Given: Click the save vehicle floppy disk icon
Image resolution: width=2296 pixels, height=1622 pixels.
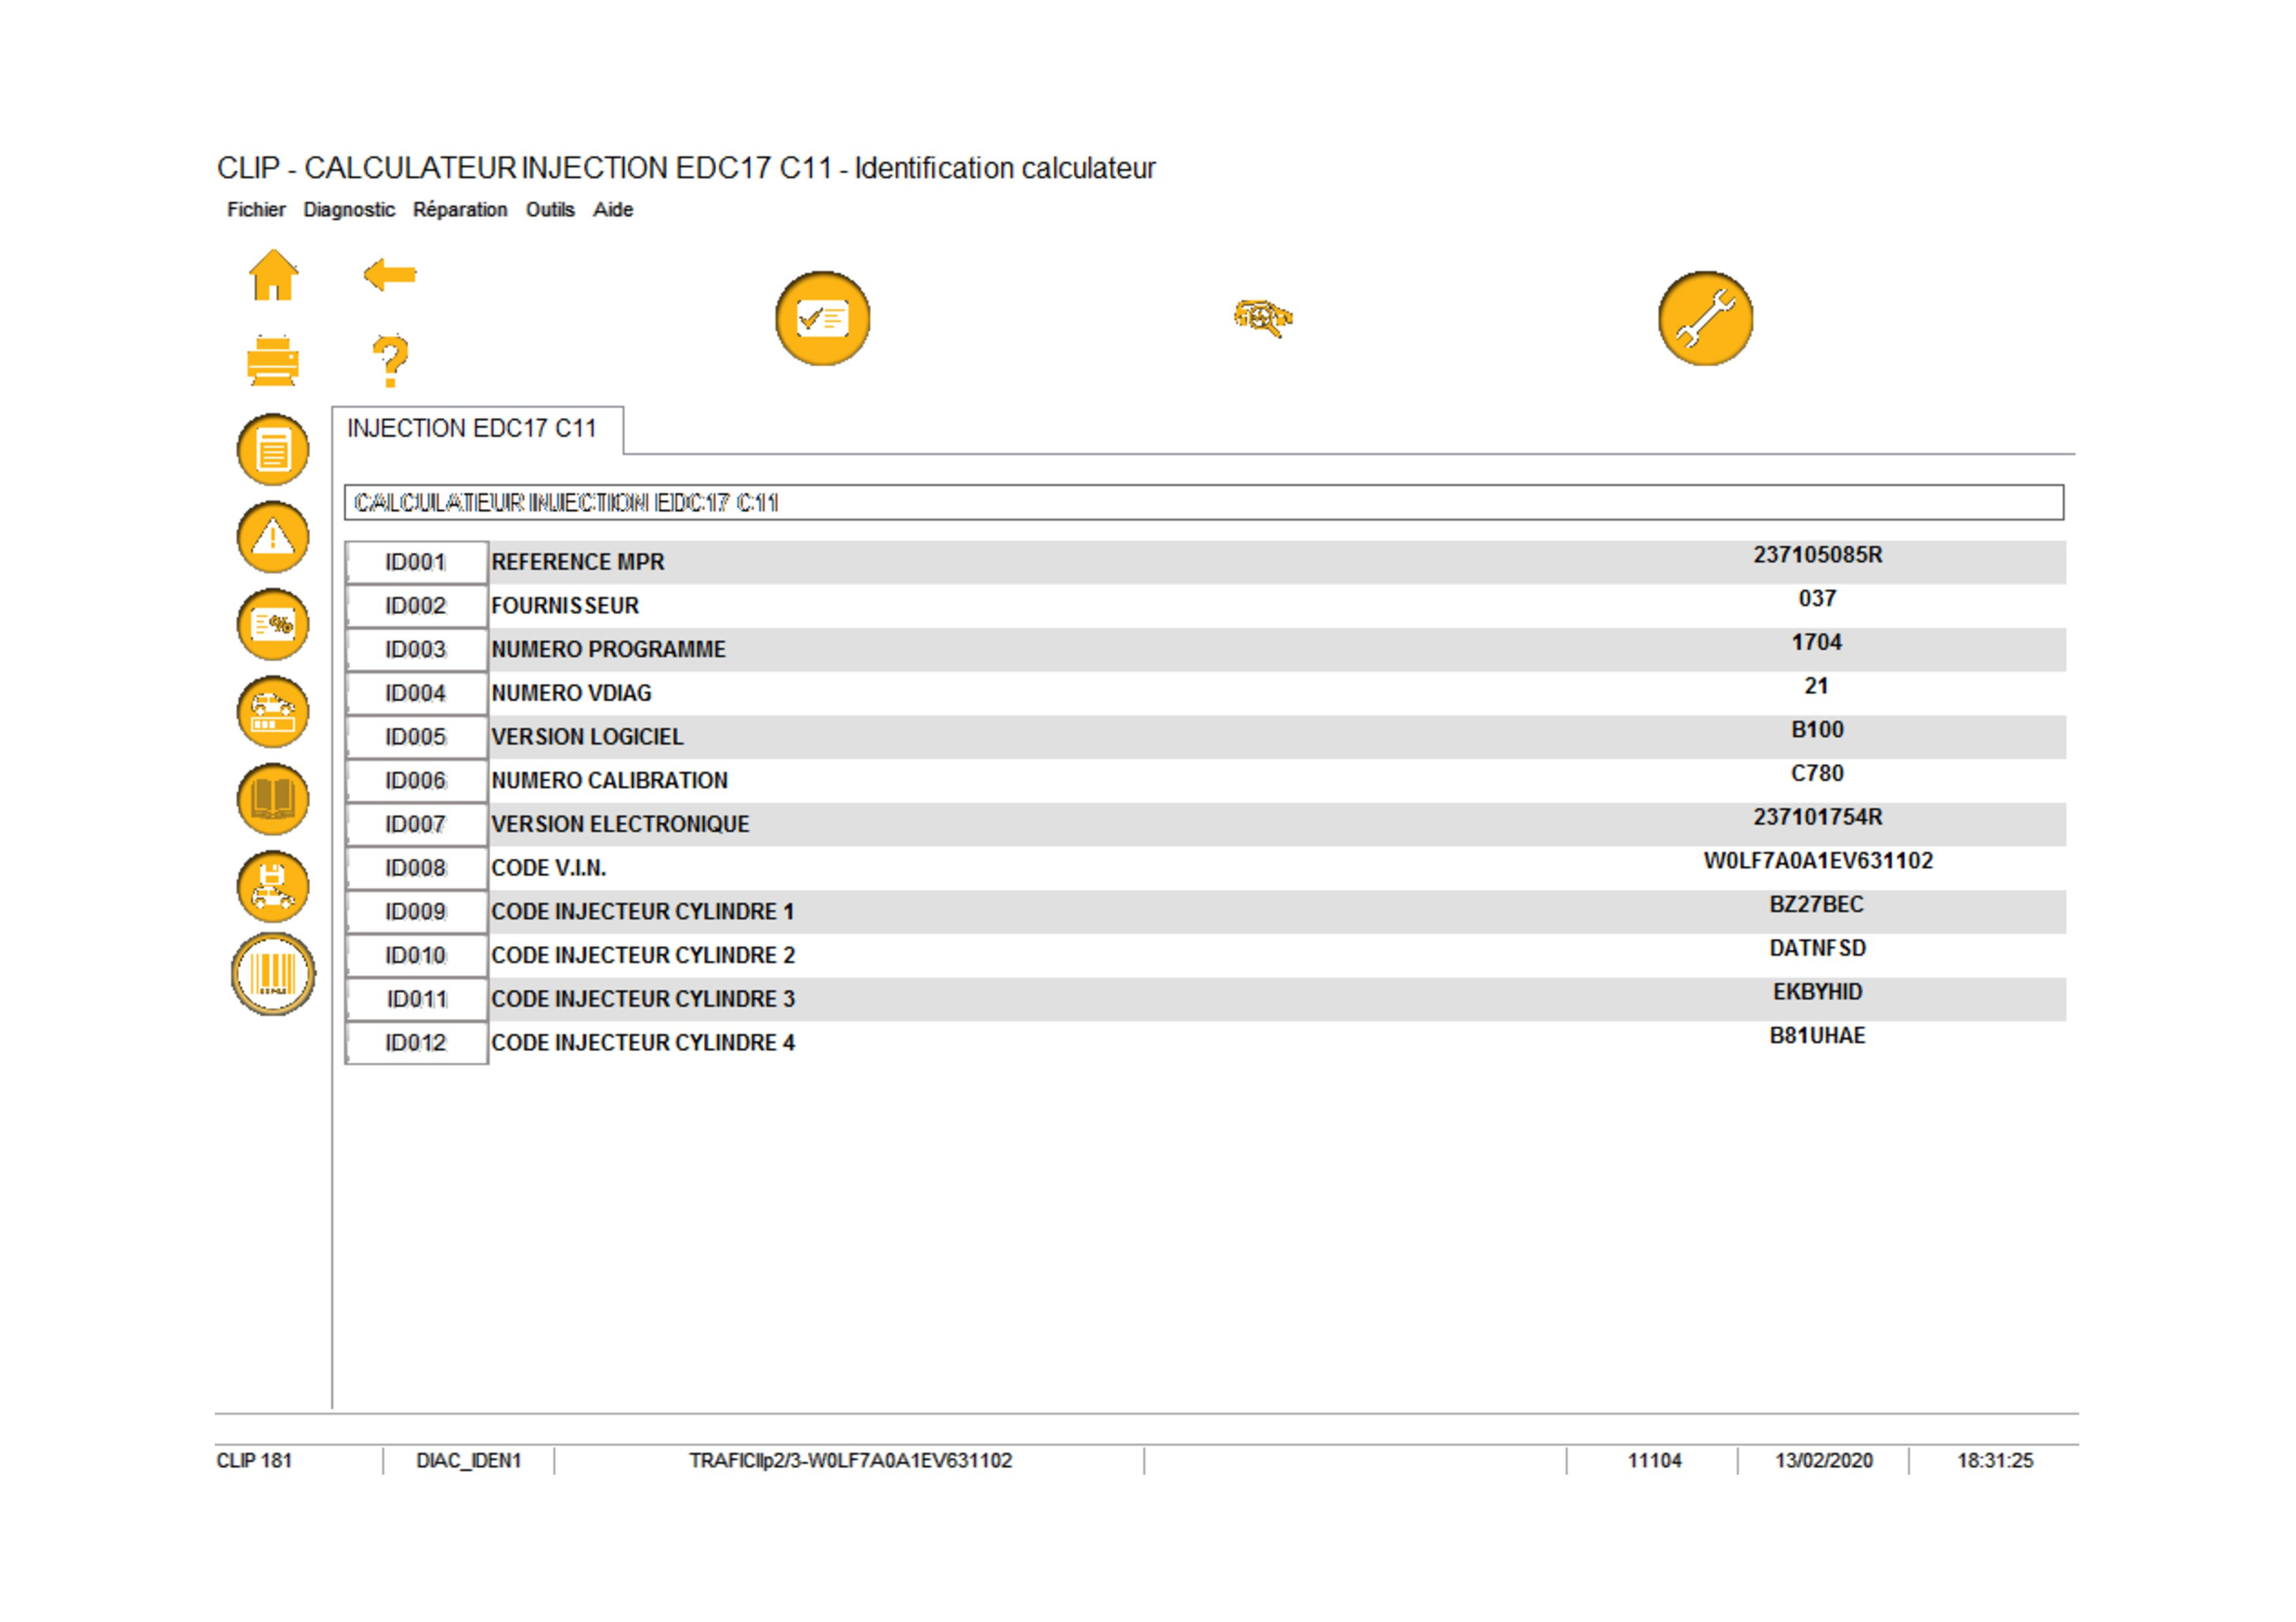Looking at the screenshot, I should tap(273, 886).
